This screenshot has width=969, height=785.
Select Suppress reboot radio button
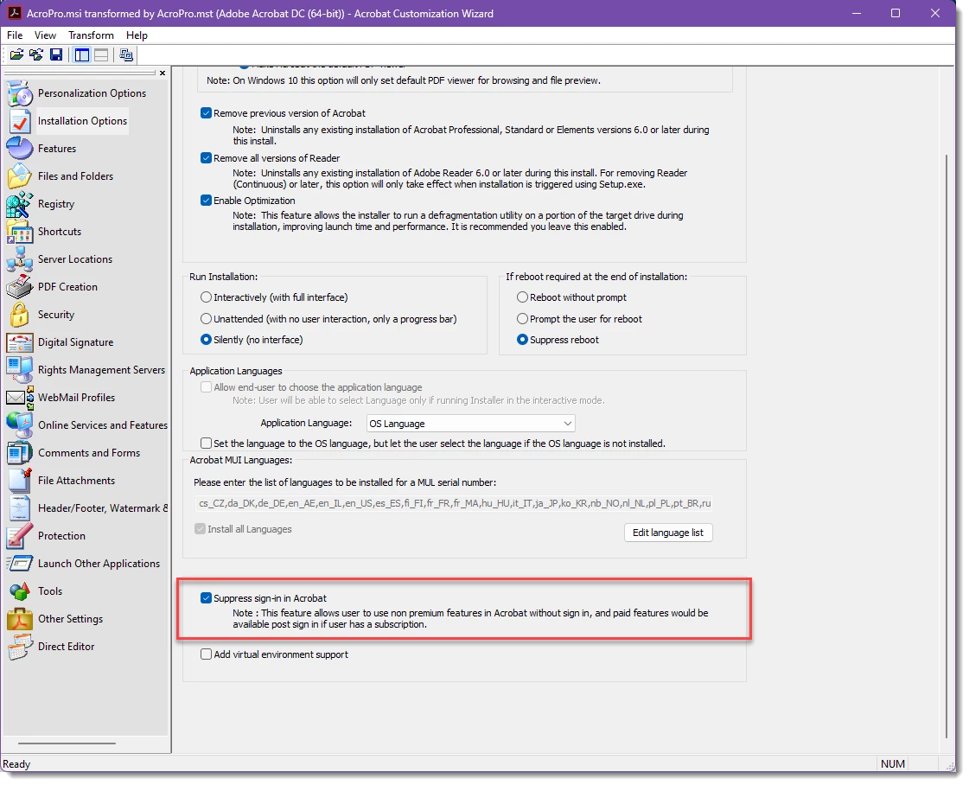[523, 340]
